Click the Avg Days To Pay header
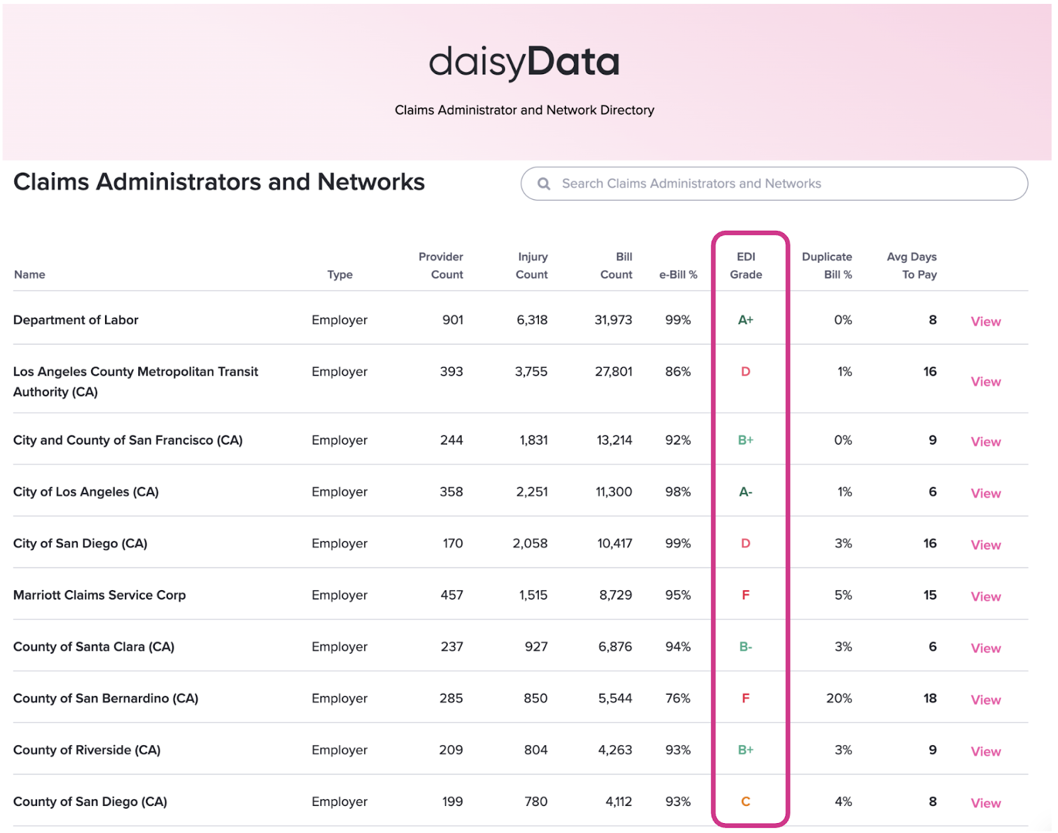The width and height of the screenshot is (1058, 833). click(x=911, y=266)
